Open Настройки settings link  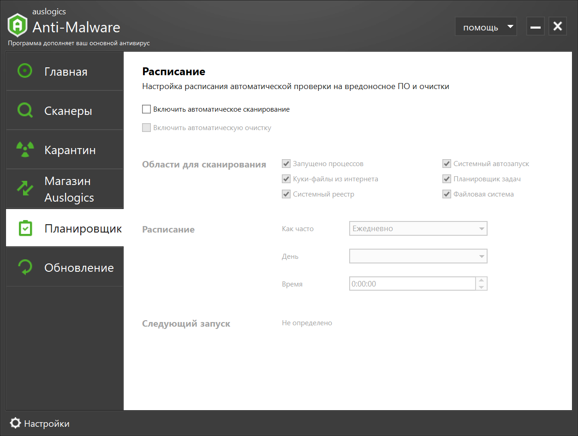click(x=46, y=423)
